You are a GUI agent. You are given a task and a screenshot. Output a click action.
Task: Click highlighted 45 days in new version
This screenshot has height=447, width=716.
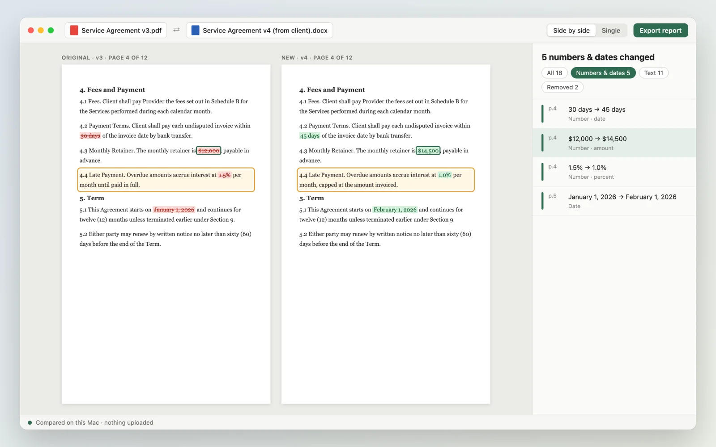coord(310,136)
